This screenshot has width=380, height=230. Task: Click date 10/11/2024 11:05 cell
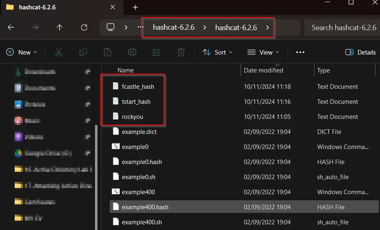[x=267, y=116]
